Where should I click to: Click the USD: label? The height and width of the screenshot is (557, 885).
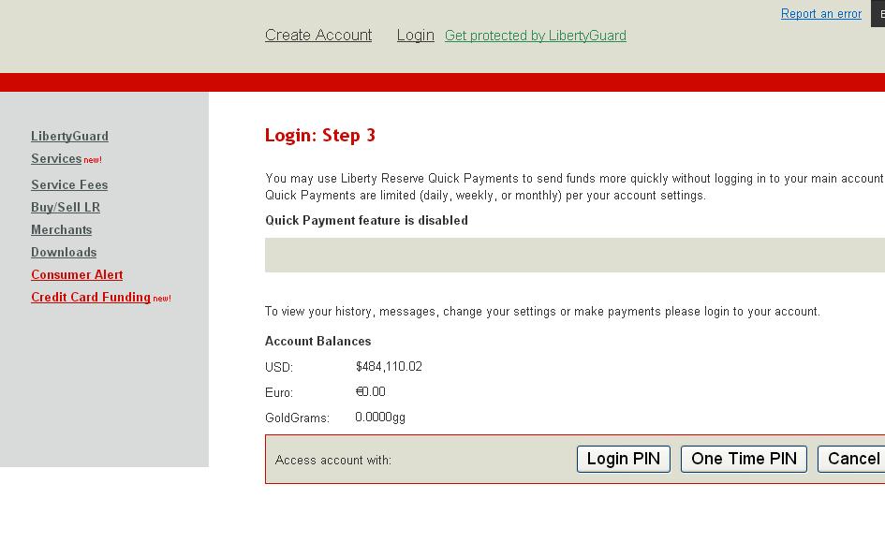279,367
